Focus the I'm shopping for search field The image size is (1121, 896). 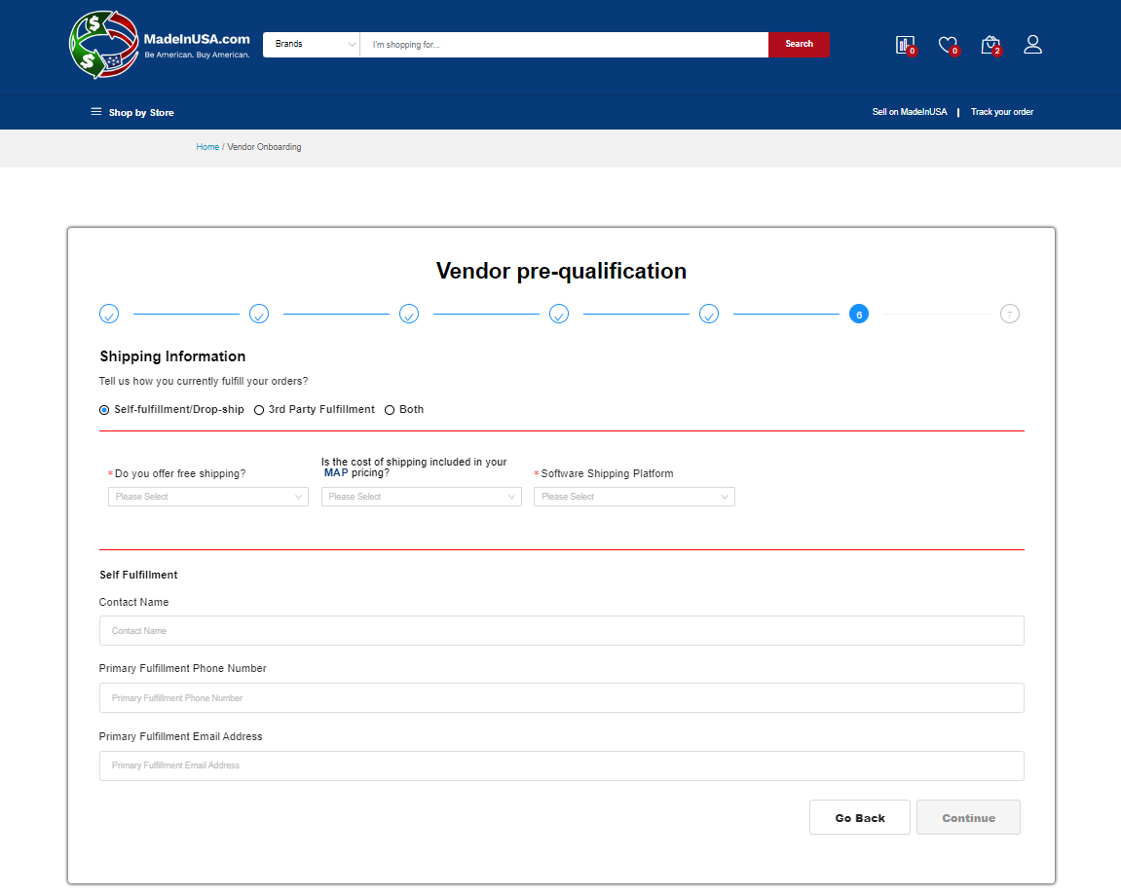564,45
